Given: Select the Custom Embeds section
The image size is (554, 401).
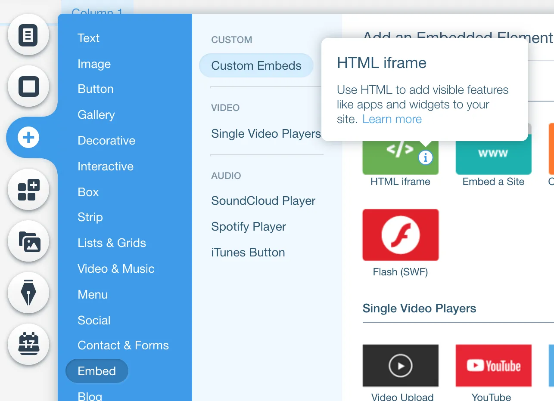Looking at the screenshot, I should click(x=256, y=65).
